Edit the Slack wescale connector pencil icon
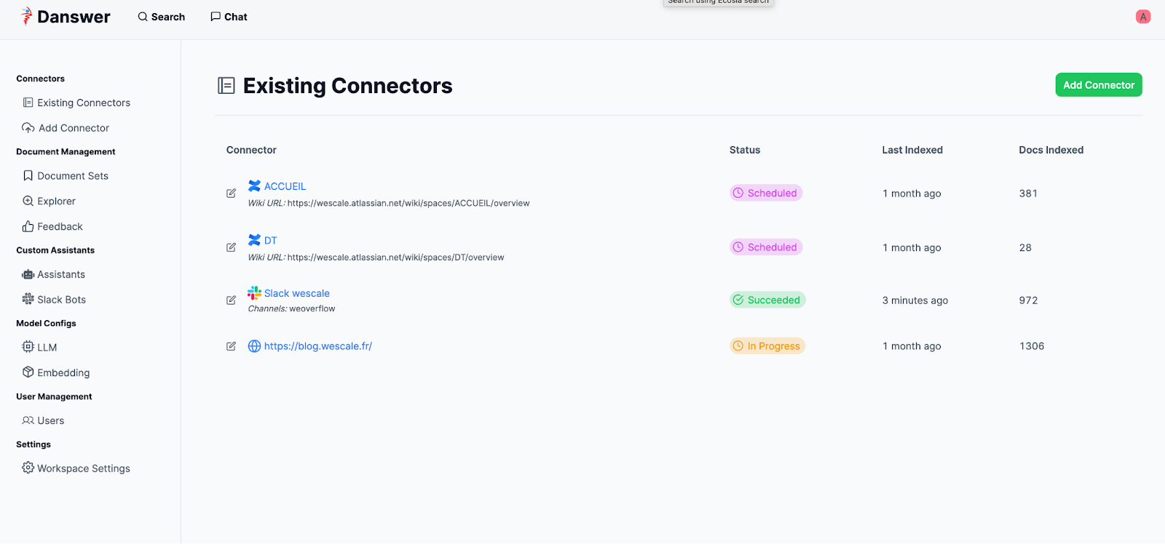This screenshot has height=544, width=1165. (x=231, y=300)
